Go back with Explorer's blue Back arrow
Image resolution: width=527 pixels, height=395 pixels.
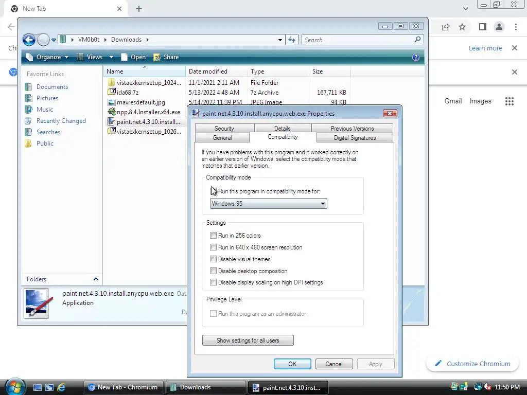click(29, 40)
